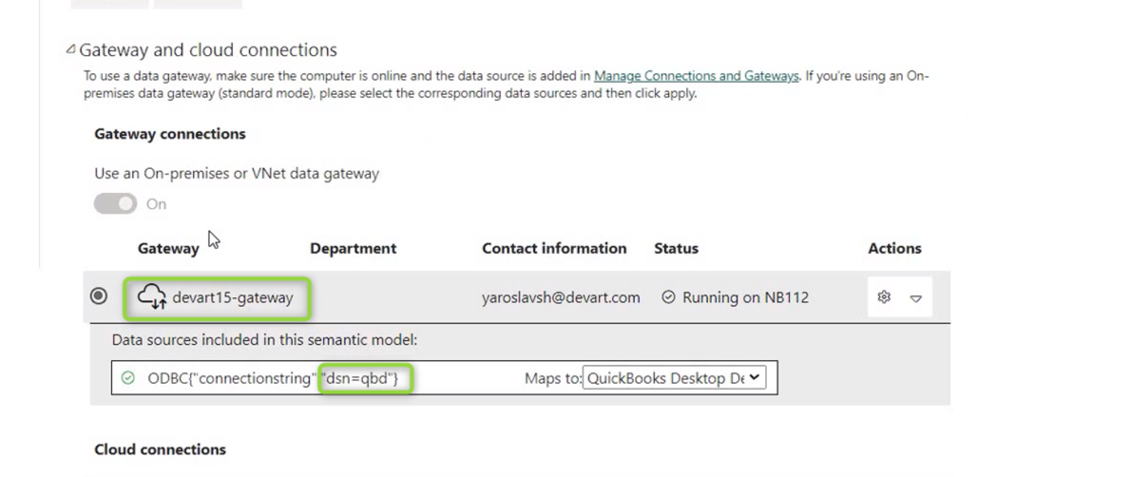This screenshot has width=1143, height=477.
Task: Click the Cloud connections heading
Action: [160, 449]
